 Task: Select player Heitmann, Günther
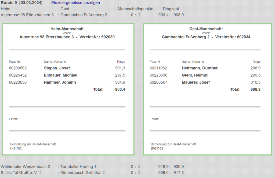point(200,68)
